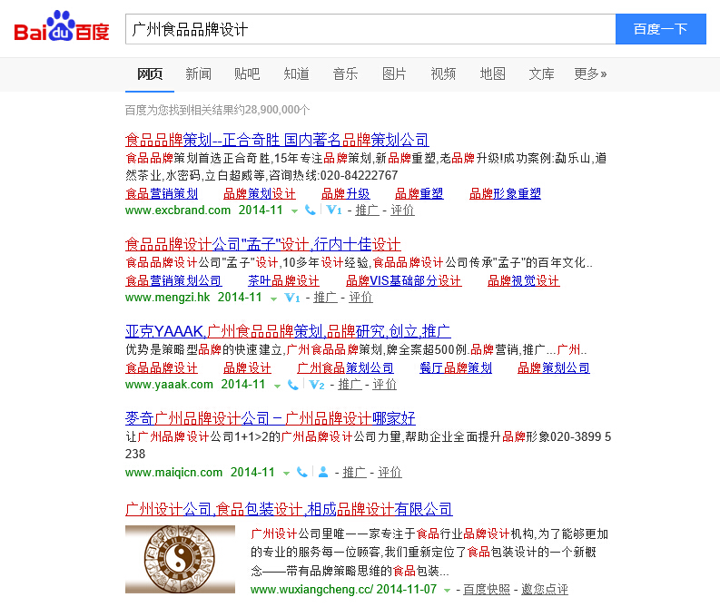The width and height of the screenshot is (720, 607).
Task: Expand dropdown arrow after www.excbrand.com date
Action: tap(294, 211)
